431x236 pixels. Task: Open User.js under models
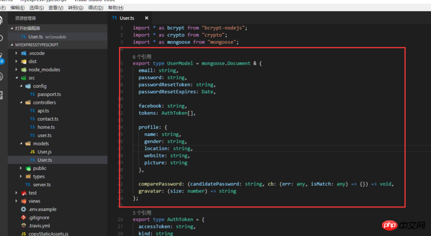pos(45,152)
